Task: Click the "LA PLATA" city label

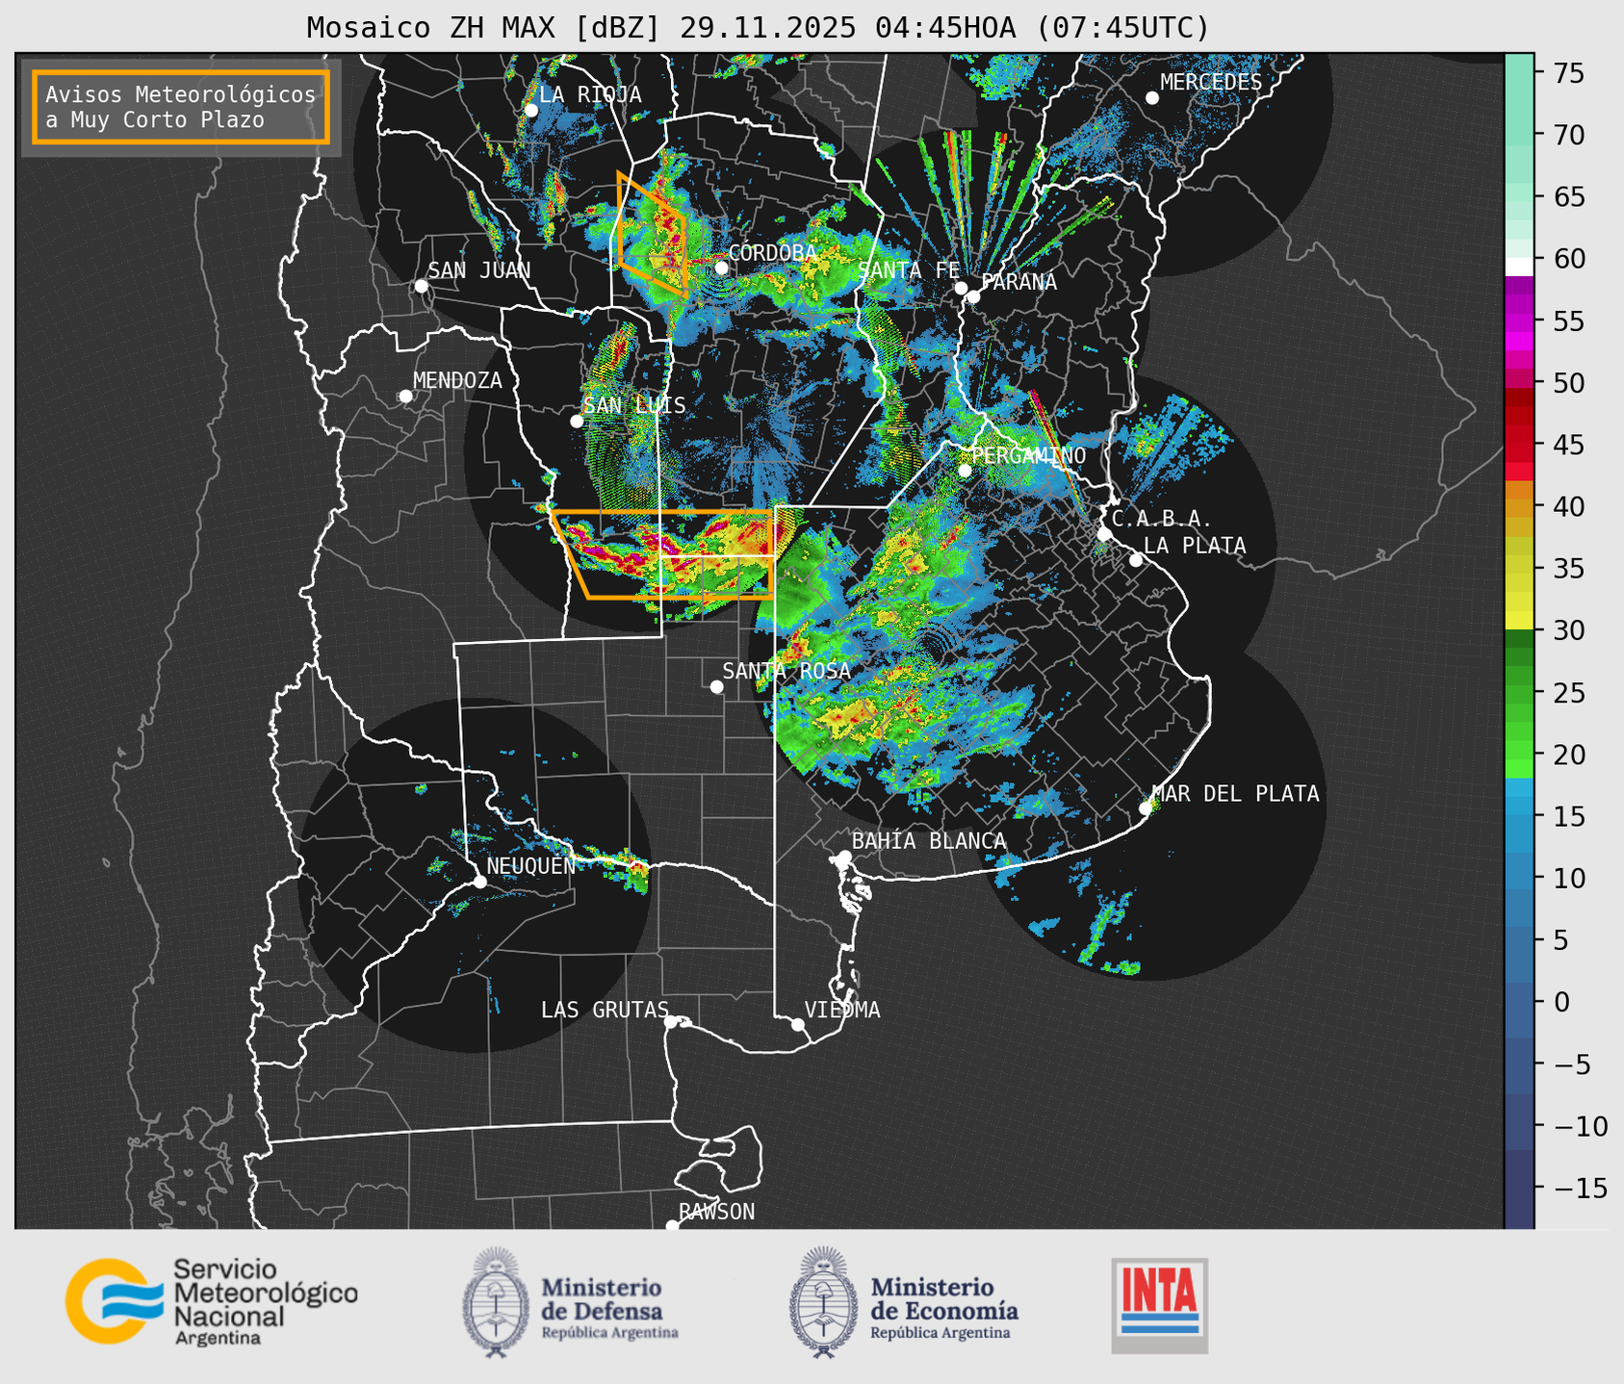Action: point(1195,546)
